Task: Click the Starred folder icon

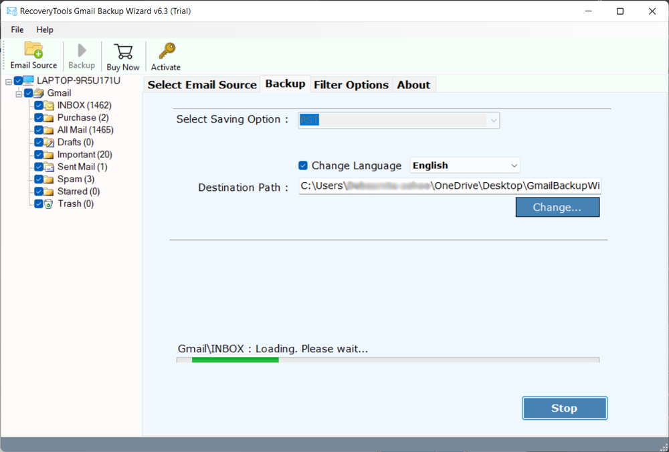Action: click(49, 192)
